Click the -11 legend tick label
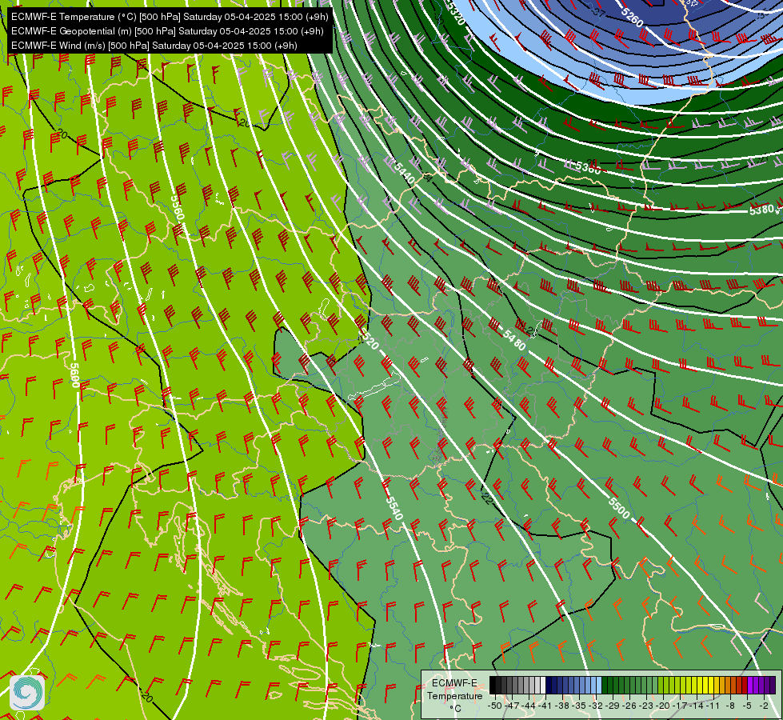 (x=713, y=706)
